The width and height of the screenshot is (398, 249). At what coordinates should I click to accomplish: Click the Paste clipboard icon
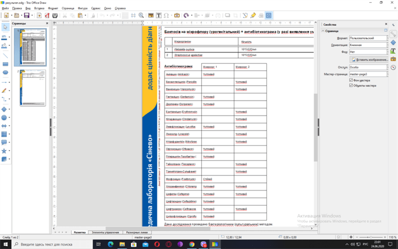tap(80, 16)
